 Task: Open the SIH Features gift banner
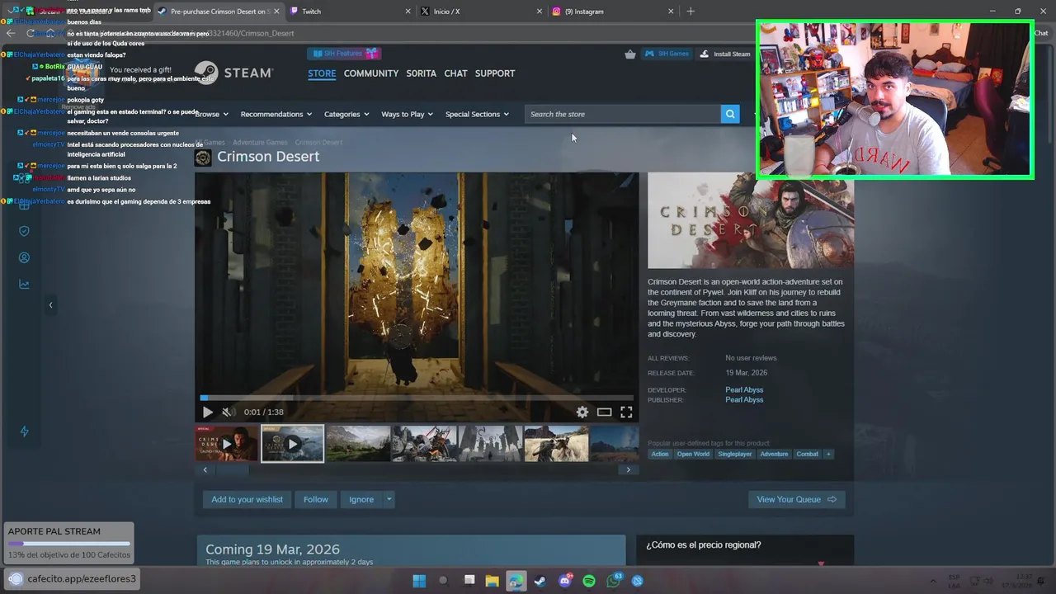[x=344, y=54]
